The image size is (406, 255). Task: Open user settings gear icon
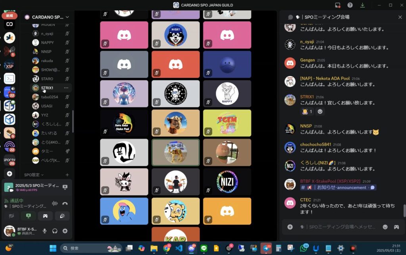pyautogui.click(x=65, y=231)
